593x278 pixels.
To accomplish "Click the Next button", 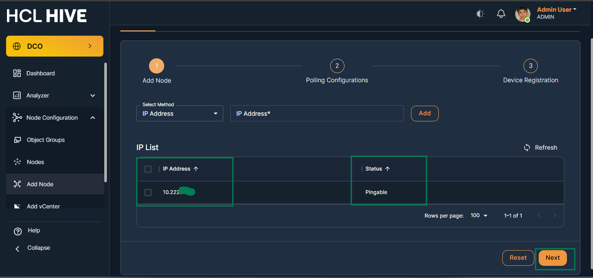I will [x=553, y=258].
